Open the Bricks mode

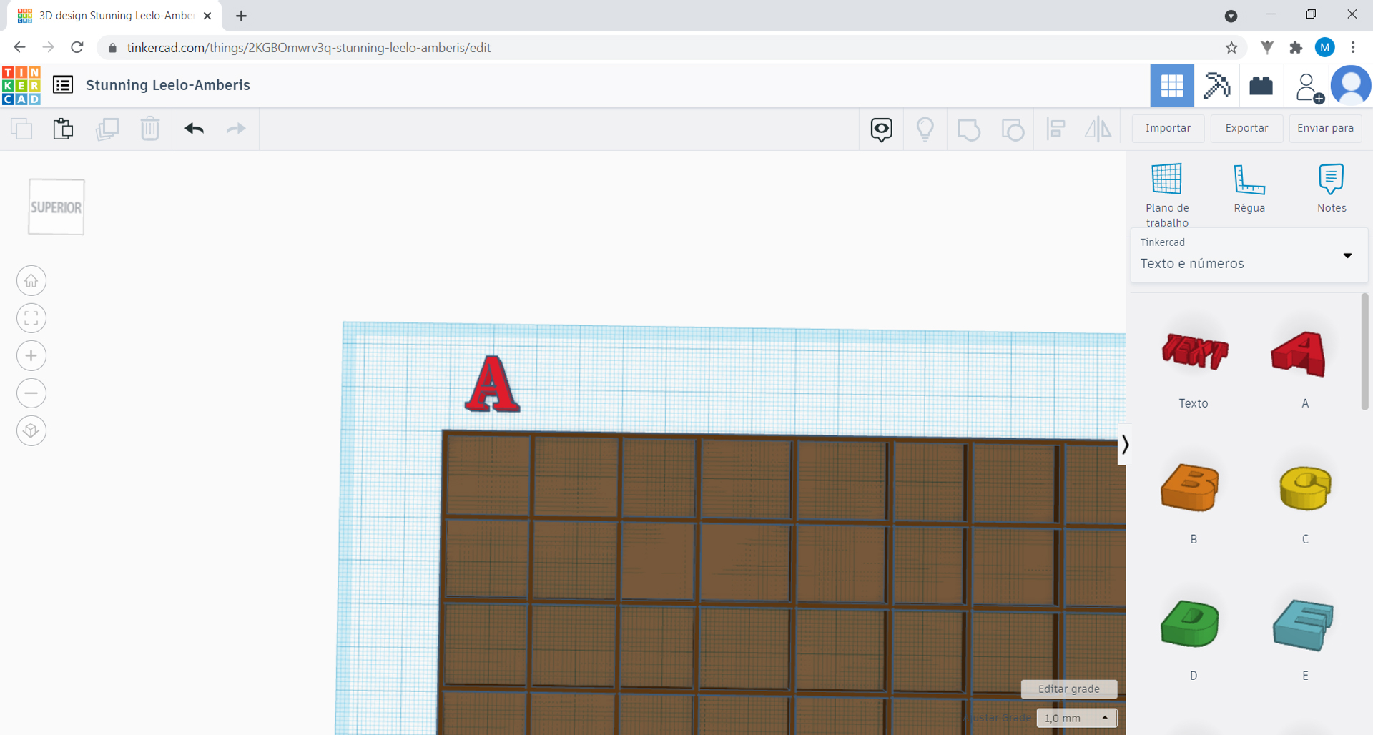1261,86
